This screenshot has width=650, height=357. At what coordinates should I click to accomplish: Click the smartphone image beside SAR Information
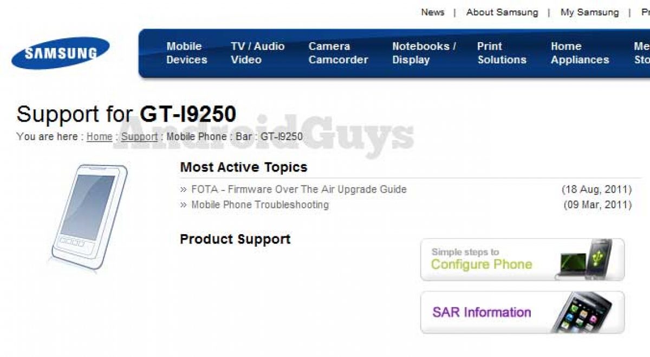(581, 312)
